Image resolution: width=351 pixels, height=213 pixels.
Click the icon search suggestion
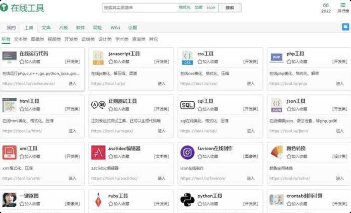[x=211, y=8]
